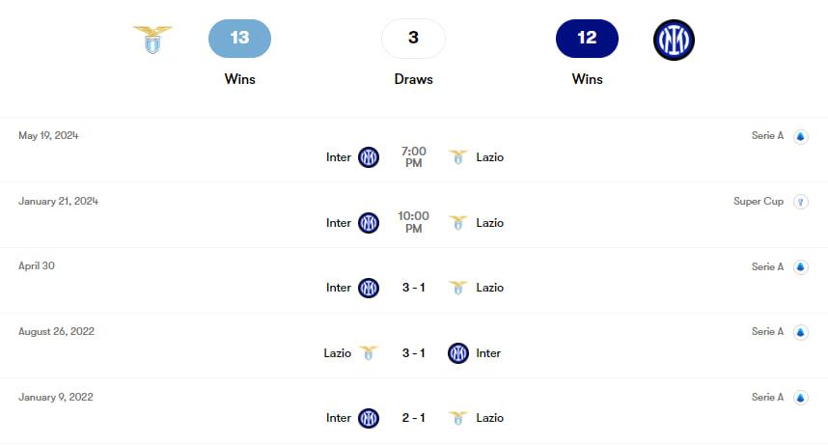Select the 13 Lazio wins badge
This screenshot has width=828, height=445.
(239, 39)
